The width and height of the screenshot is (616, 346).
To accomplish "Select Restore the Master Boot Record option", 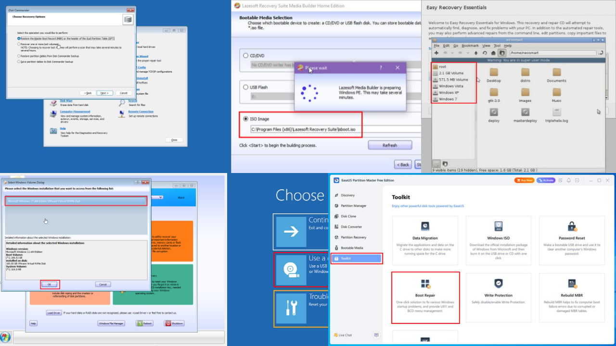I will click(66, 38).
